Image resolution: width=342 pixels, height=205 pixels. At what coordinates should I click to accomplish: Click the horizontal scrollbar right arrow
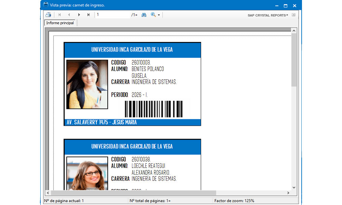click(x=288, y=193)
